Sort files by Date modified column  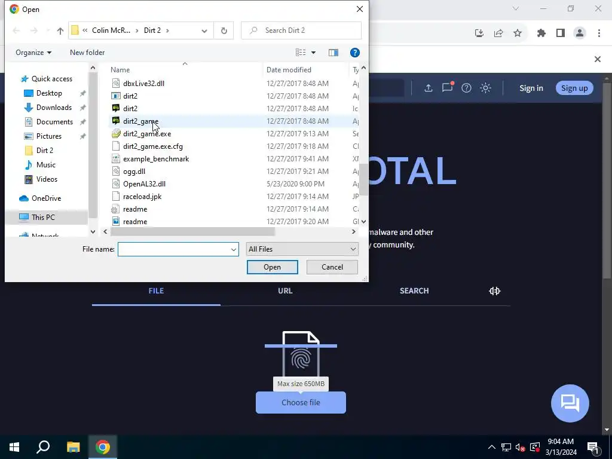pos(289,70)
